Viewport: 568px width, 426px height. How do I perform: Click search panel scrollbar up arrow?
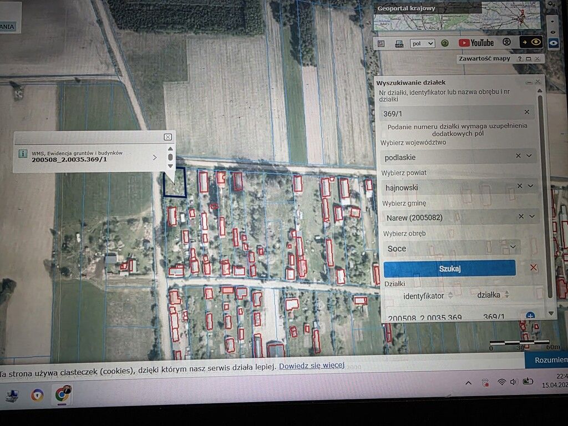(x=540, y=90)
